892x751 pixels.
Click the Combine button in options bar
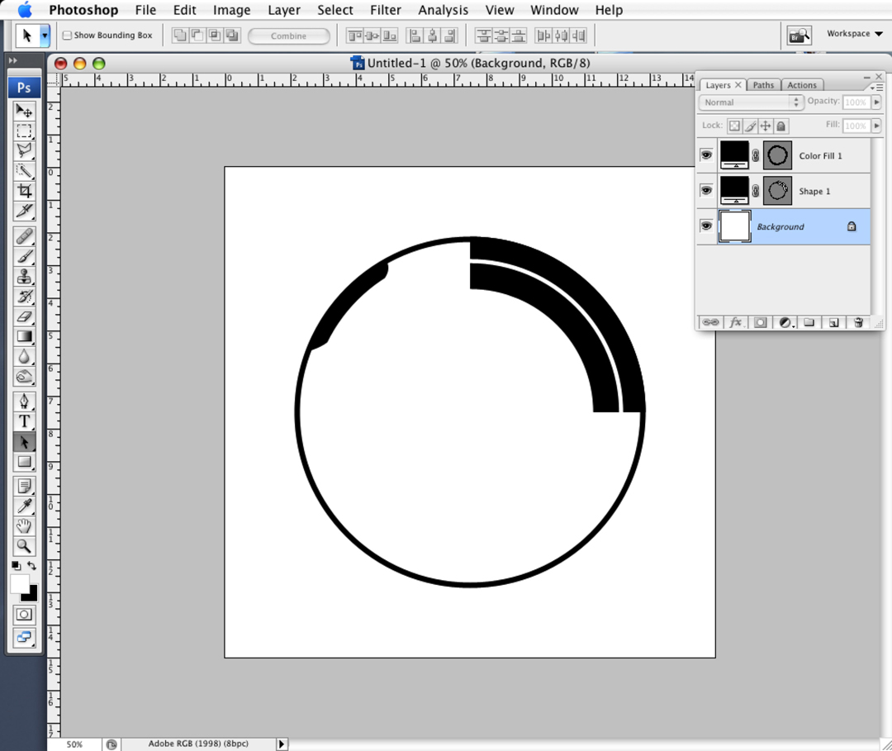287,36
